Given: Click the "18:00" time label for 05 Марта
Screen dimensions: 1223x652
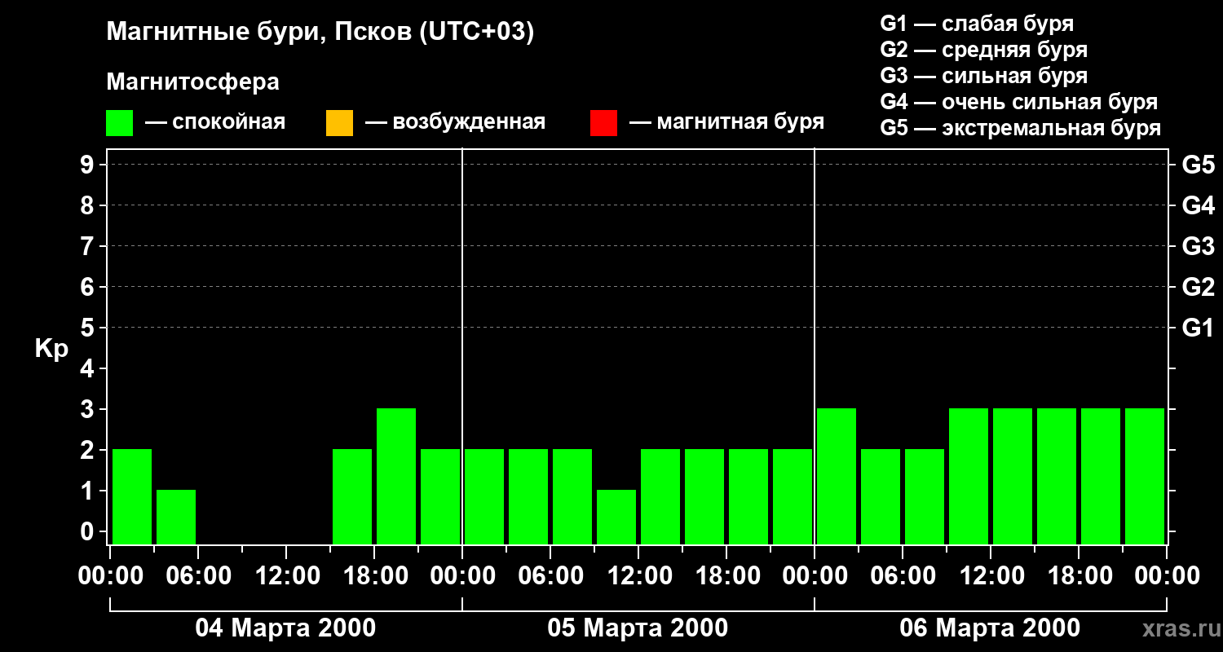Looking at the screenshot, I should (x=726, y=576).
